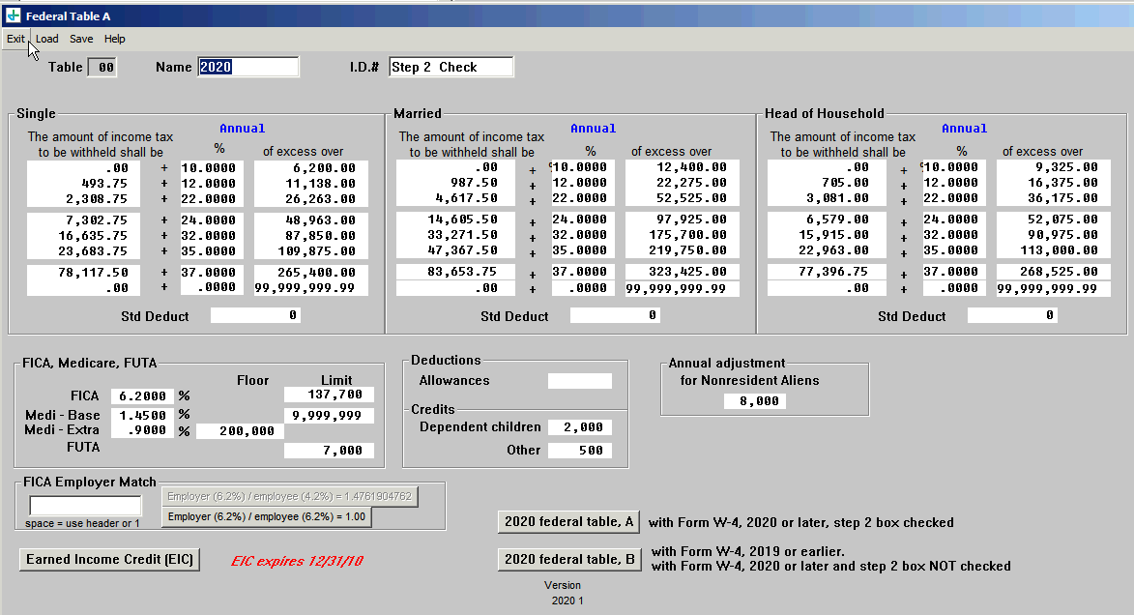Click the Medi - Base percent field 1.4500

[142, 415]
